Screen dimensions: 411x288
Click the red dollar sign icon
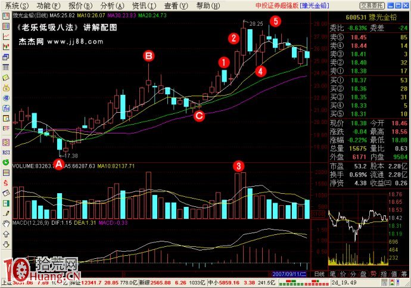point(6,183)
